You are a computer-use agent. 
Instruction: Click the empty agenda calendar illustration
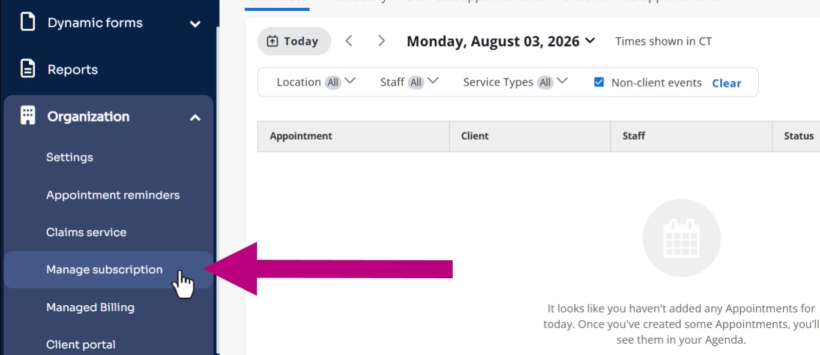(x=681, y=238)
